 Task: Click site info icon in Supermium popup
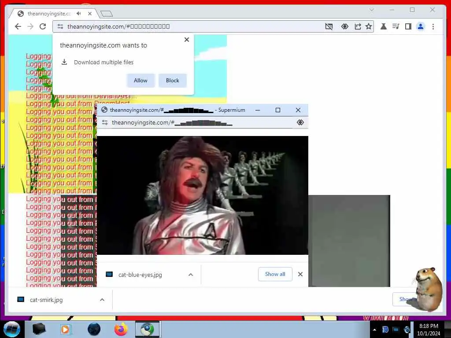click(x=105, y=122)
